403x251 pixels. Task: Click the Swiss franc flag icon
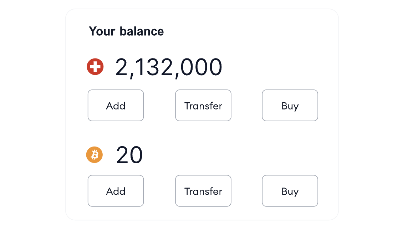tap(95, 67)
